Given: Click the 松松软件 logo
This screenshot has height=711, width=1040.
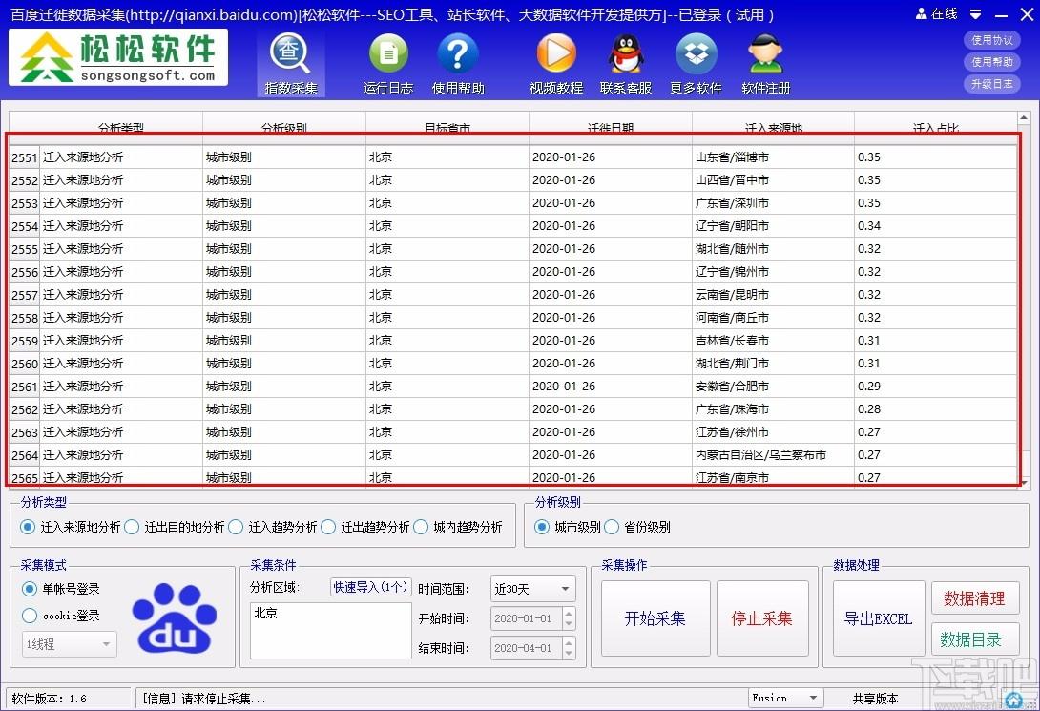Looking at the screenshot, I should point(118,57).
